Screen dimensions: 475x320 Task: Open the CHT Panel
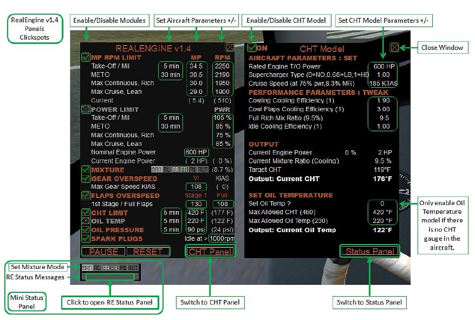(x=210, y=252)
